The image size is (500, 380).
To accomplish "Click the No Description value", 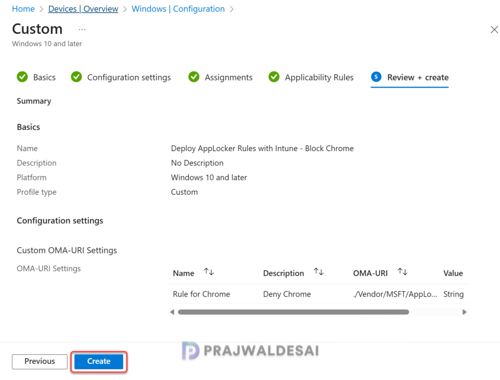I will pyautogui.click(x=197, y=163).
